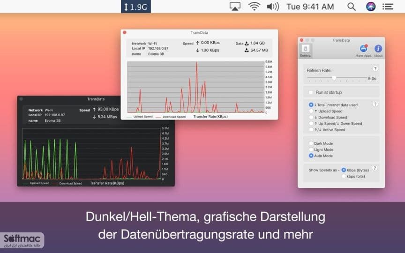Click data download total icon beside 1.84 GB
The width and height of the screenshot is (405, 253).
pos(247,43)
